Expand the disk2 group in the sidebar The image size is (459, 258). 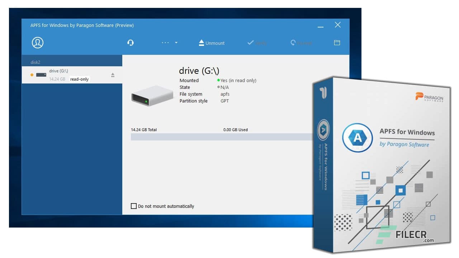pyautogui.click(x=35, y=62)
